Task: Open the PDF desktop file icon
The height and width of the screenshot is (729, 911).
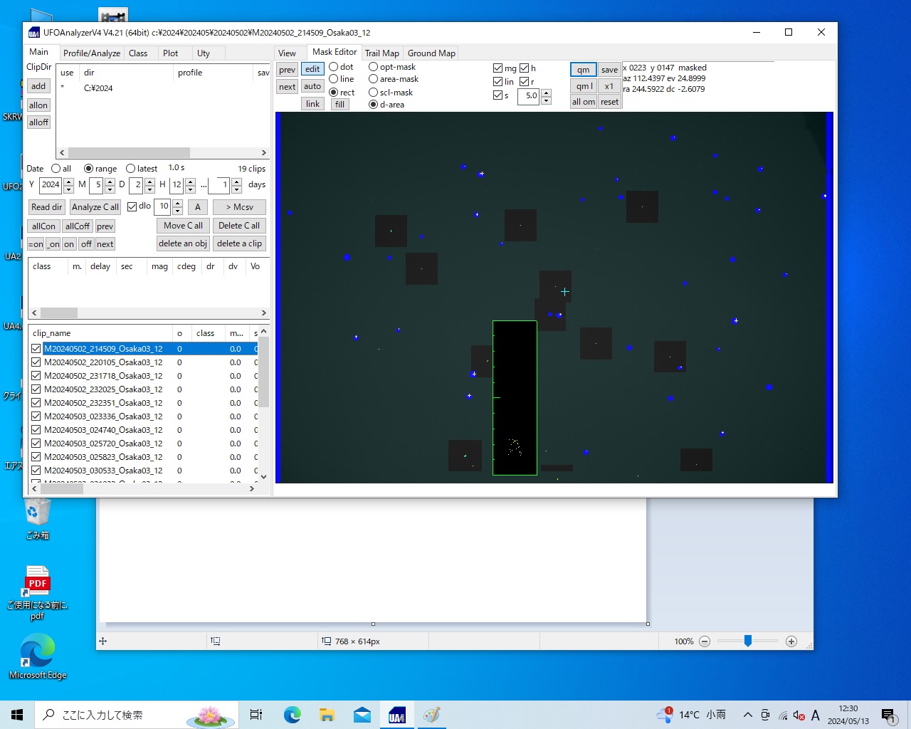Action: click(x=37, y=584)
